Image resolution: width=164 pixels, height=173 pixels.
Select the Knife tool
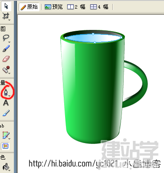click(x=6, y=113)
